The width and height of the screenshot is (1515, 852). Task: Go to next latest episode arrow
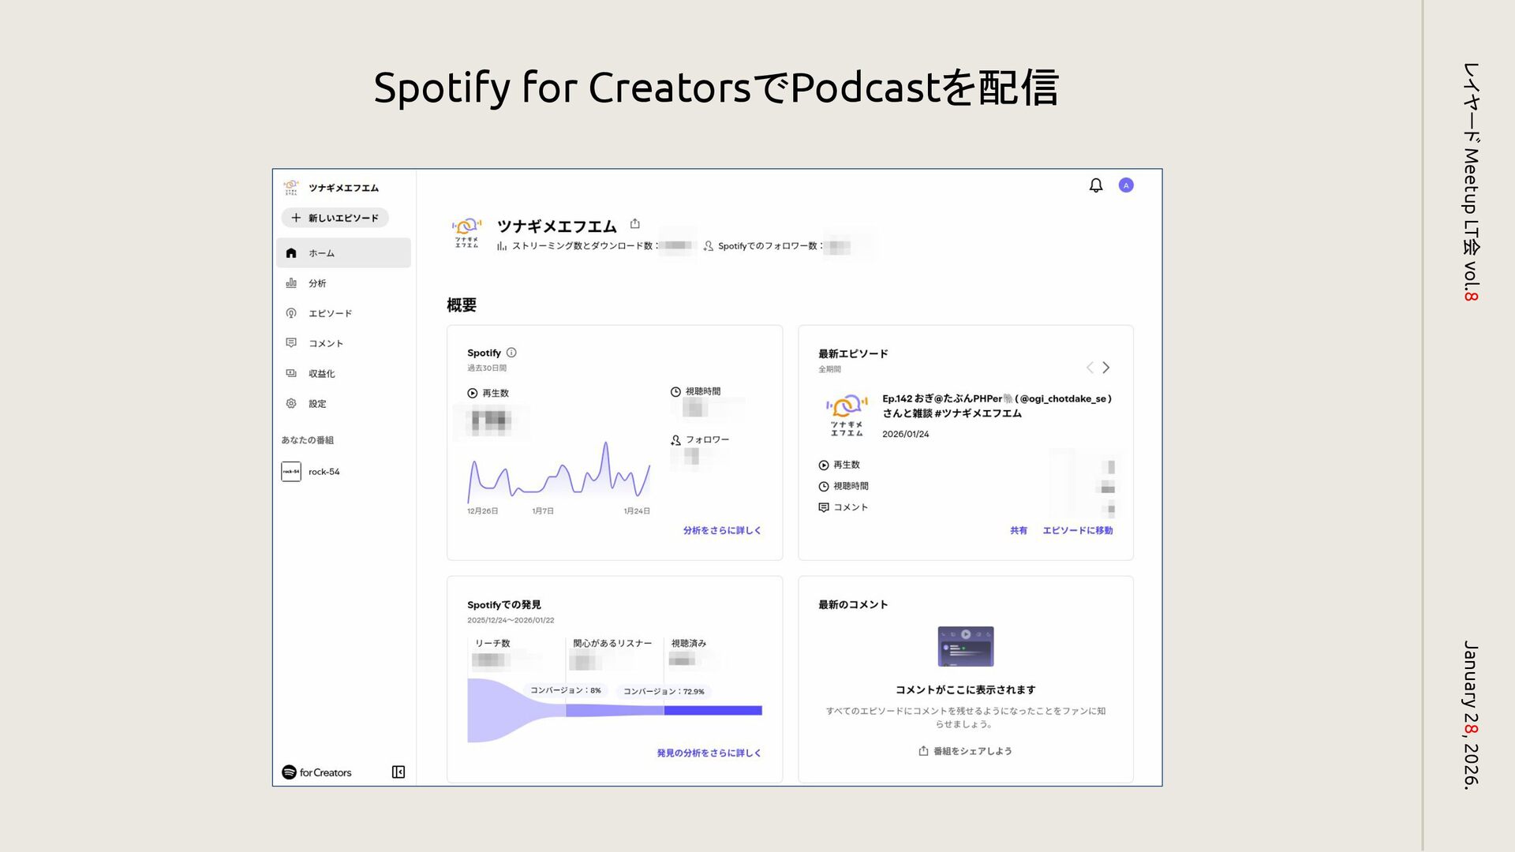point(1106,368)
